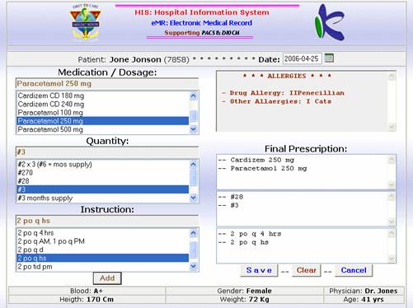Click the Heigth: 170 Cm cell
This screenshot has height=308, width=413.
tap(87, 300)
